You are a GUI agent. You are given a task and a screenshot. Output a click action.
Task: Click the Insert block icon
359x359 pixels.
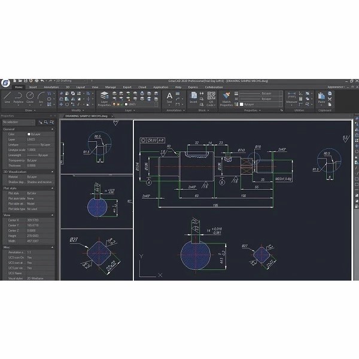(x=193, y=98)
